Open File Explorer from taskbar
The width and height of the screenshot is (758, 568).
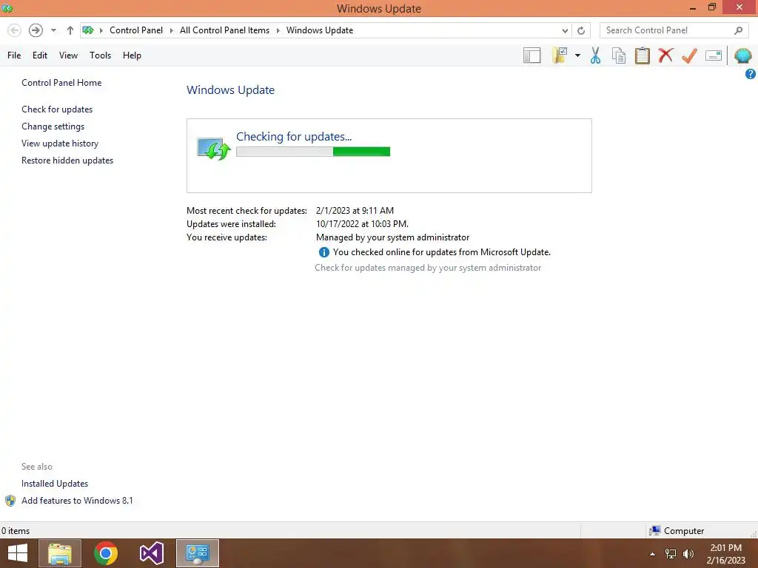[60, 553]
